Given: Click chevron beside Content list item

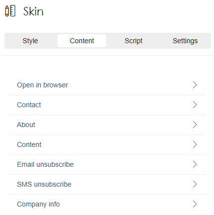Looking at the screenshot, I should point(195,144).
